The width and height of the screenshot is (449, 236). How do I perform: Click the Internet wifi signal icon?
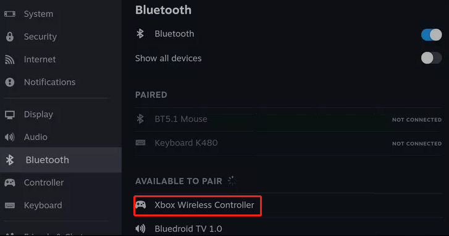[x=9, y=59]
